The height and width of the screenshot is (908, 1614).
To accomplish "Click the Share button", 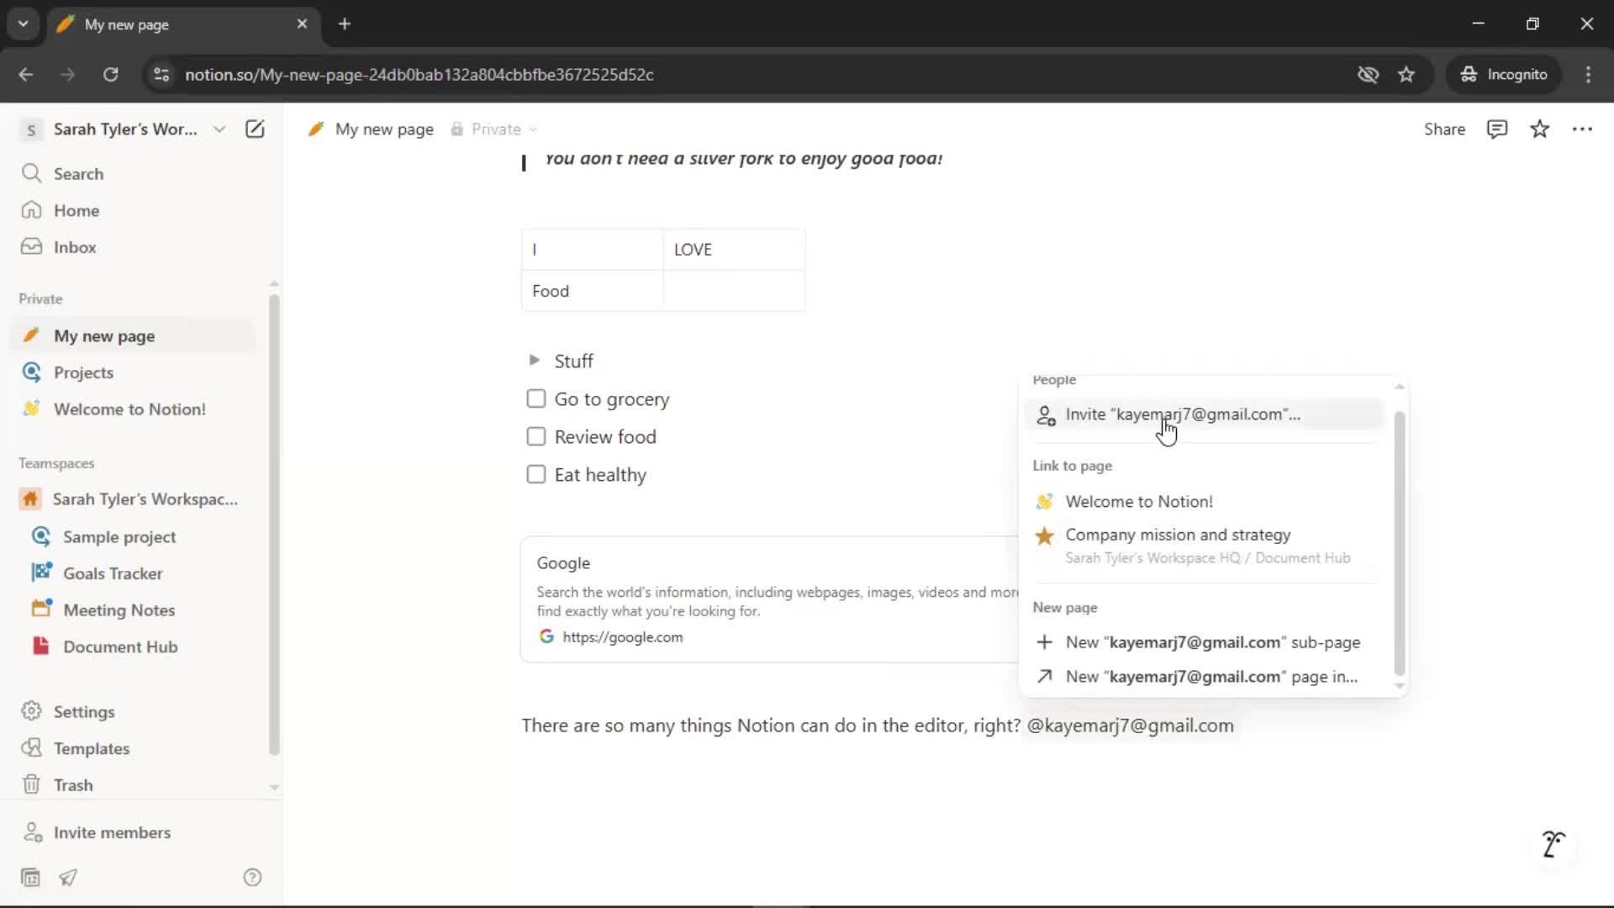I will point(1444,129).
